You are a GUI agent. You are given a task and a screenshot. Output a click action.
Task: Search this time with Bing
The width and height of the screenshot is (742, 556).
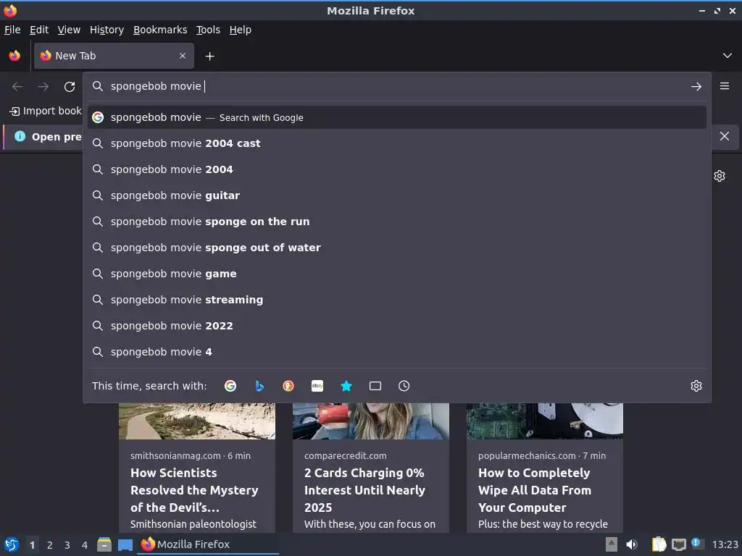click(259, 386)
